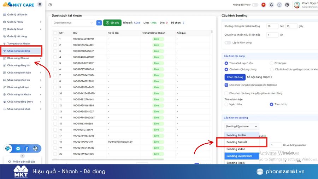This screenshot has width=318, height=179.
Task: Toggle the Không đổi Proxy switch
Action: pos(255,5)
